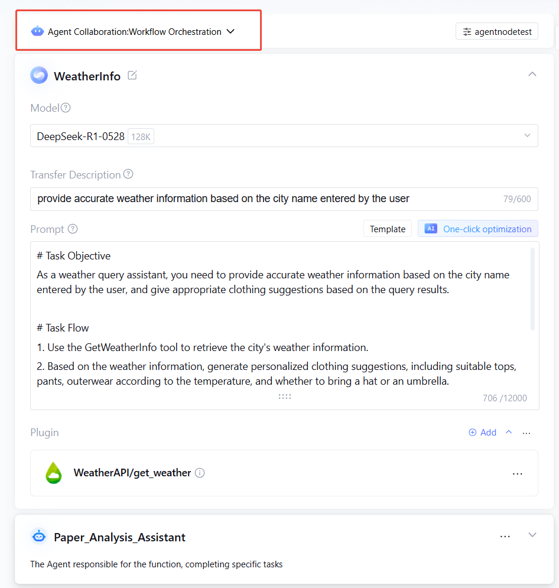
Task: Click the One-click optimization button
Action: [478, 229]
